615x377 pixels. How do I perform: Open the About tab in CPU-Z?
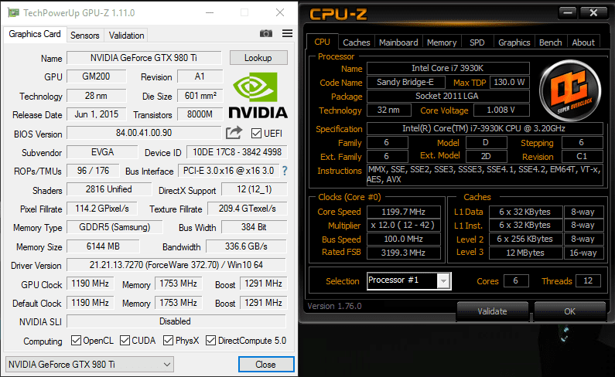[583, 42]
